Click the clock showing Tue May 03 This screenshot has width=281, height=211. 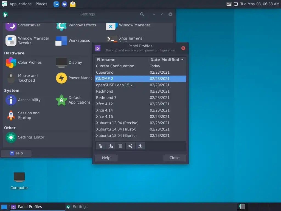point(260,4)
